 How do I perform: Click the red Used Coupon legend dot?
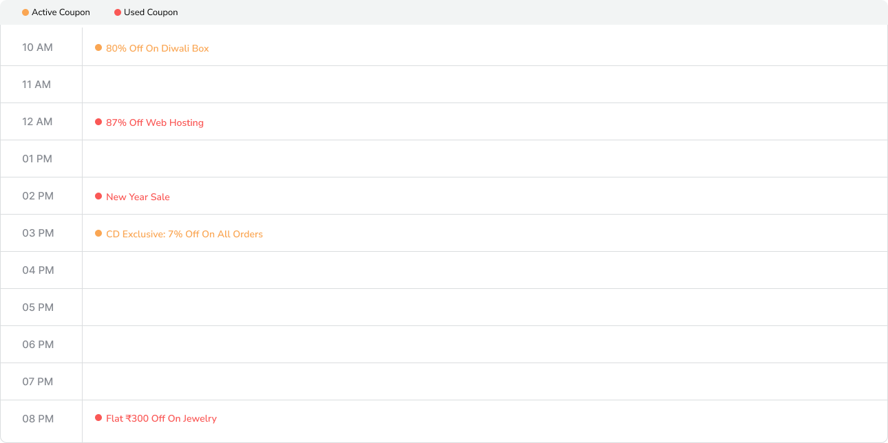click(x=118, y=12)
